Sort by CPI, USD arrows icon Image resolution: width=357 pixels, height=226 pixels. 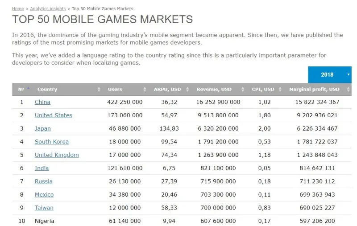(x=280, y=89)
